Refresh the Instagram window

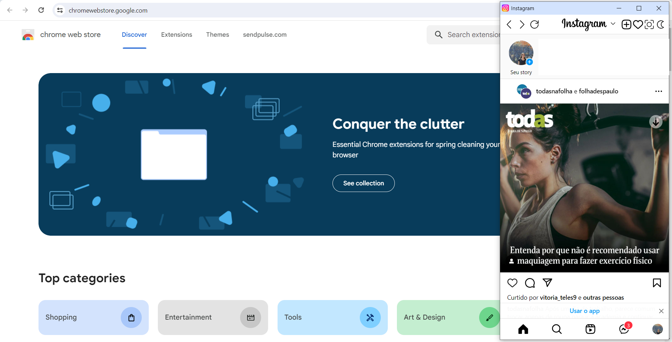coord(534,24)
